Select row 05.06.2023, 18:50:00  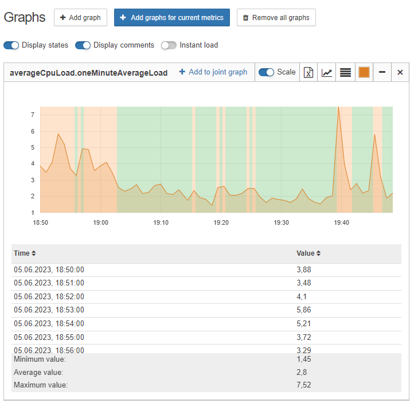pyautogui.click(x=206, y=270)
